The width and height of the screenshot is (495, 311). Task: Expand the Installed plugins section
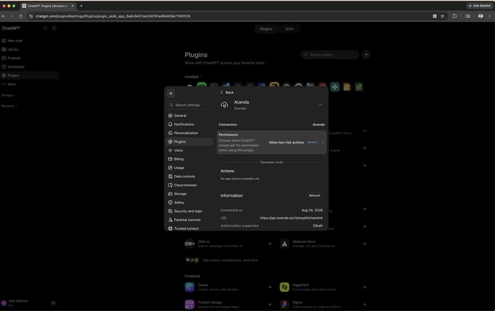[x=193, y=77]
